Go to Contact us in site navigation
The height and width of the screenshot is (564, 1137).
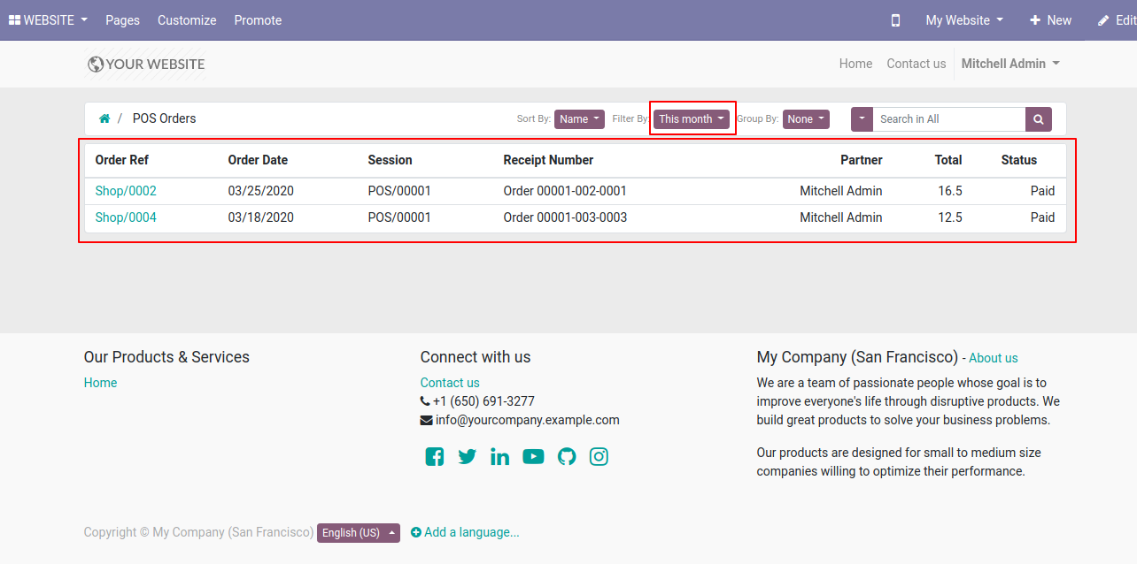tap(917, 64)
